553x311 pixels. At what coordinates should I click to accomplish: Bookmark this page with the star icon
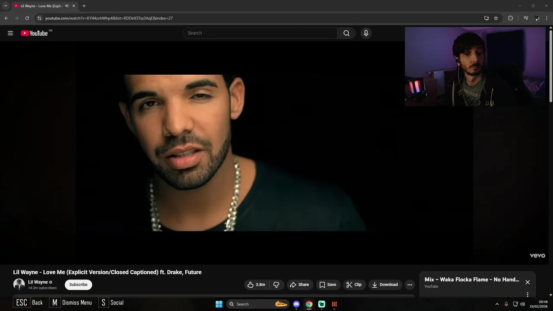pos(496,18)
